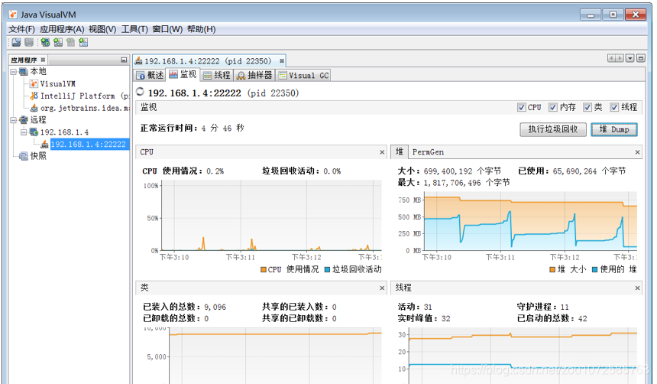The image size is (657, 384).
Task: Click the 堆 Dump button
Action: (614, 129)
